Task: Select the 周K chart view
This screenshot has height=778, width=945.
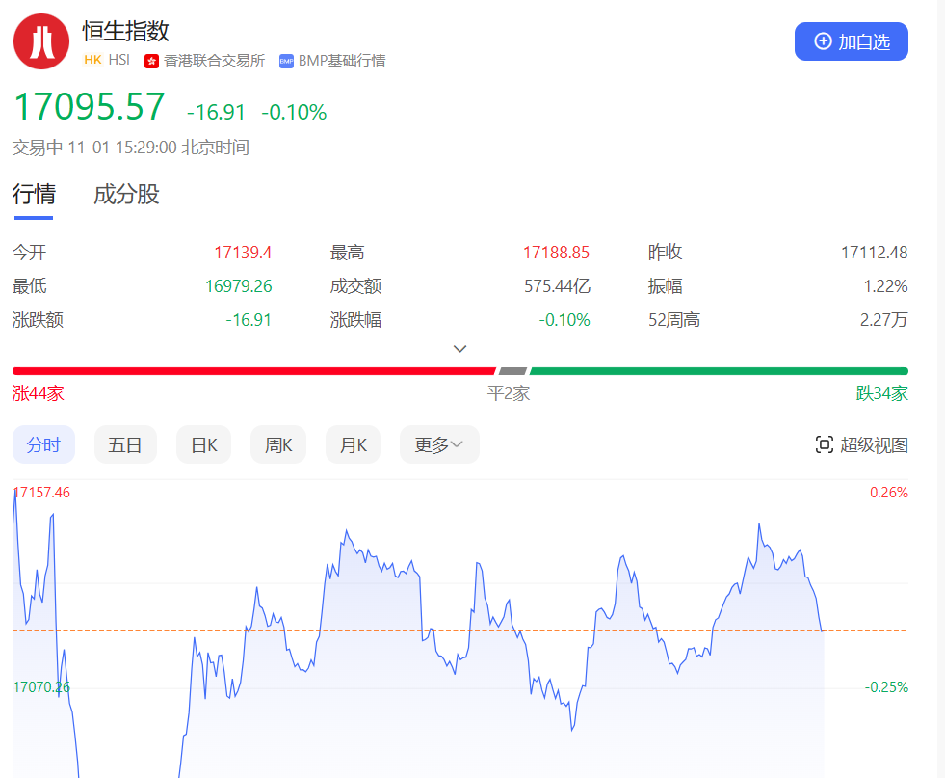Action: tap(278, 444)
